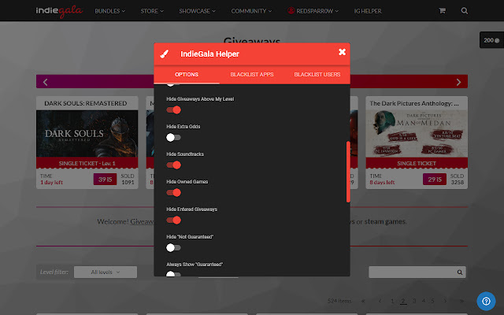This screenshot has width=504, height=315.
Task: Go to page 3 in pagination
Action: (414, 301)
